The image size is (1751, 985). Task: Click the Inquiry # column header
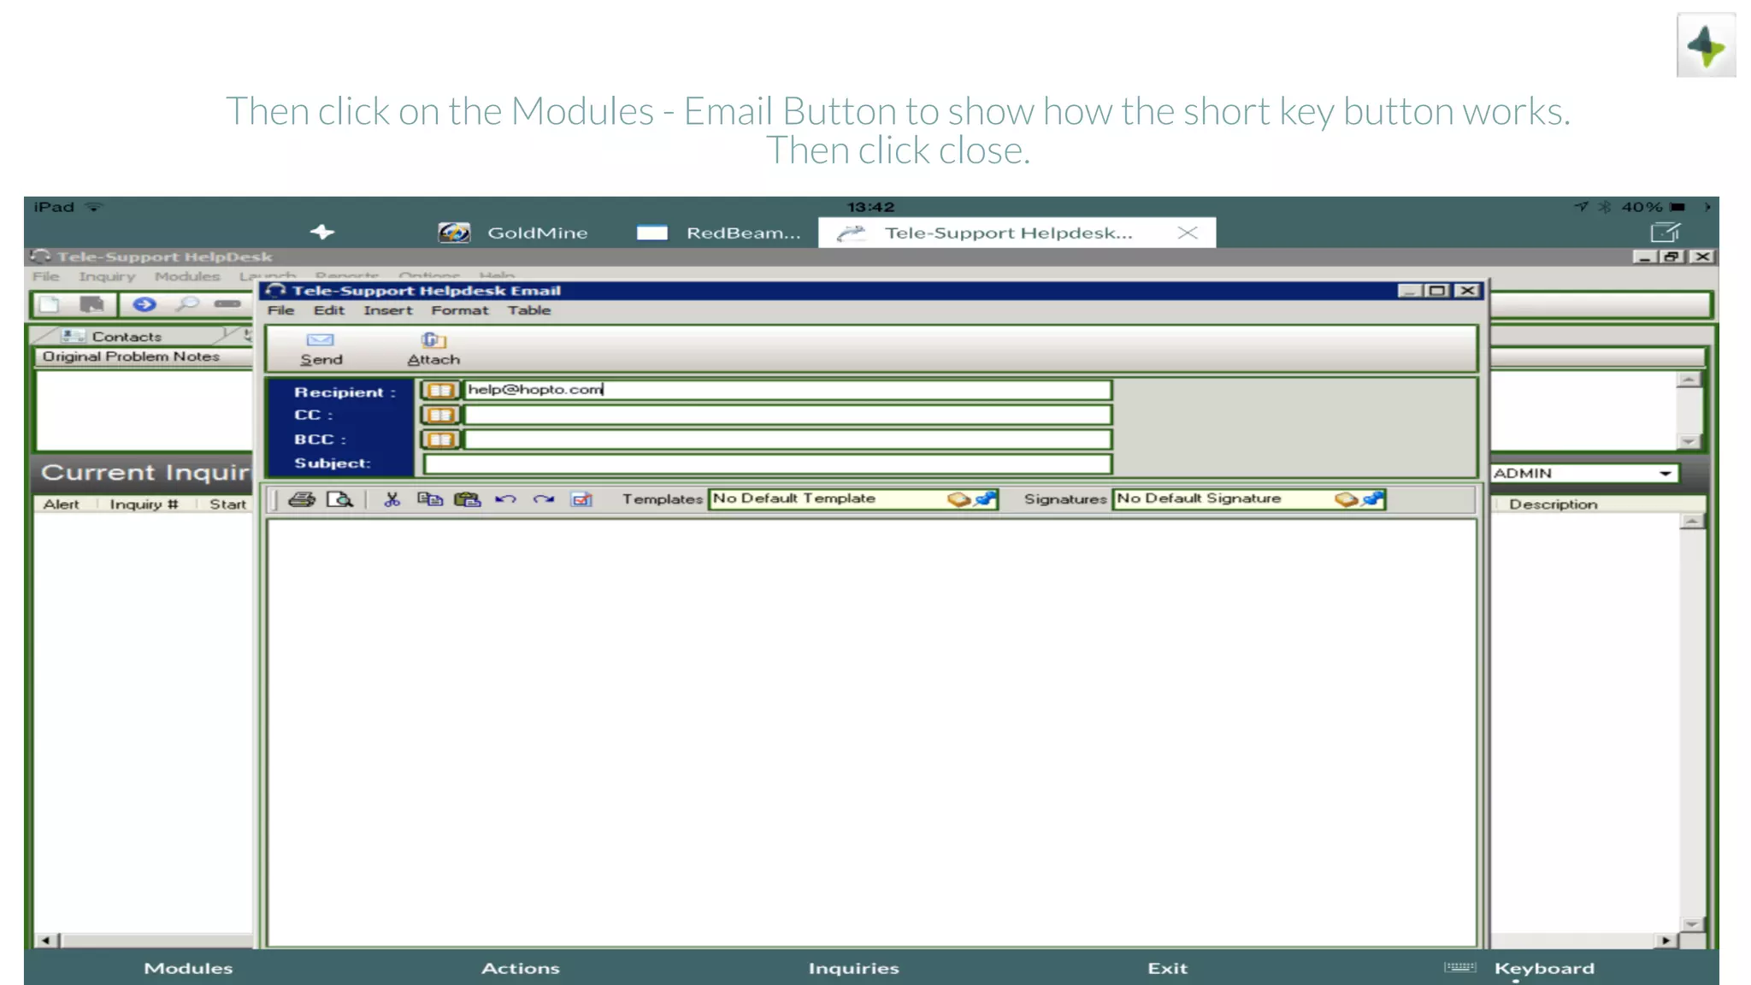[x=144, y=504]
